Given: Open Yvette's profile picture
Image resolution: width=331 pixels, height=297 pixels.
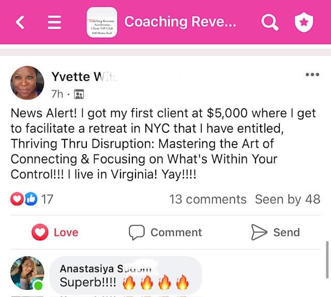Looking at the screenshot, I should tap(27, 83).
